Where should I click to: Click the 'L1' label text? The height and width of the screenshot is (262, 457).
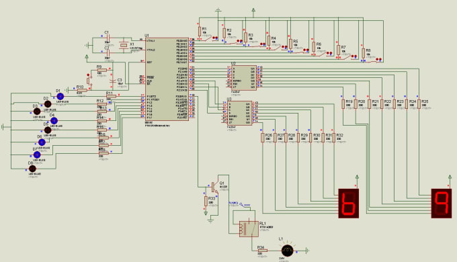281,238
